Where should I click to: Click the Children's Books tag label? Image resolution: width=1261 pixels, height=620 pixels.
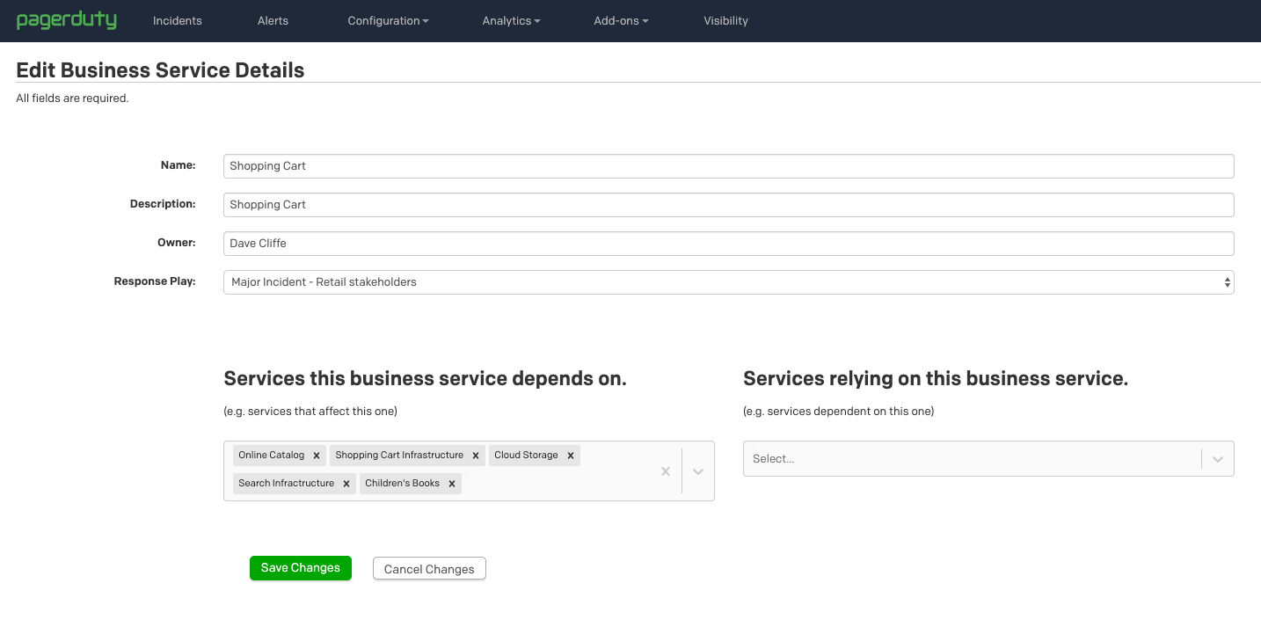(402, 484)
